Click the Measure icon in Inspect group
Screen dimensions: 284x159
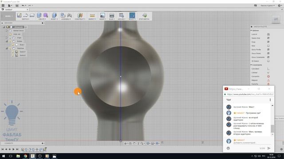pos(92,15)
